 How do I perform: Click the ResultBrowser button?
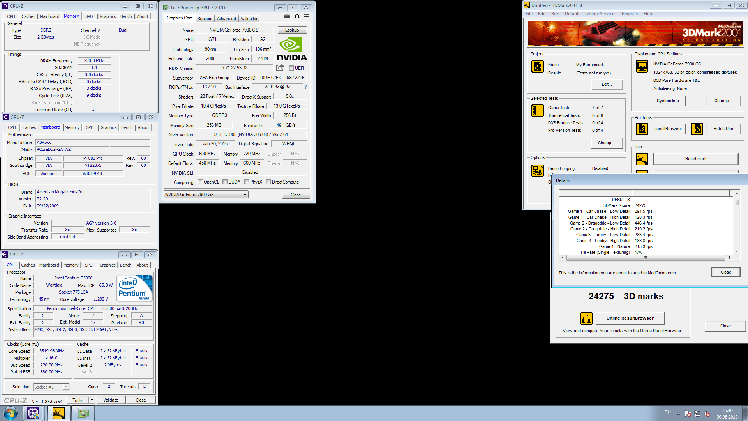(668, 129)
